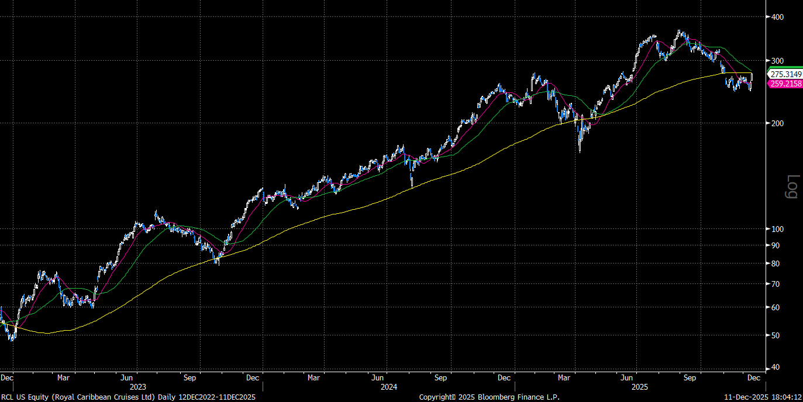Click the Mar 2025 month label
Screen dimensions: 803x402
[564, 377]
